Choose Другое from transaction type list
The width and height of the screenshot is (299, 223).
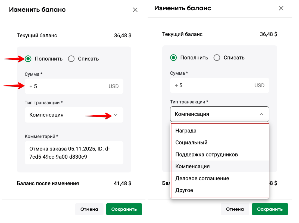coord(184,190)
